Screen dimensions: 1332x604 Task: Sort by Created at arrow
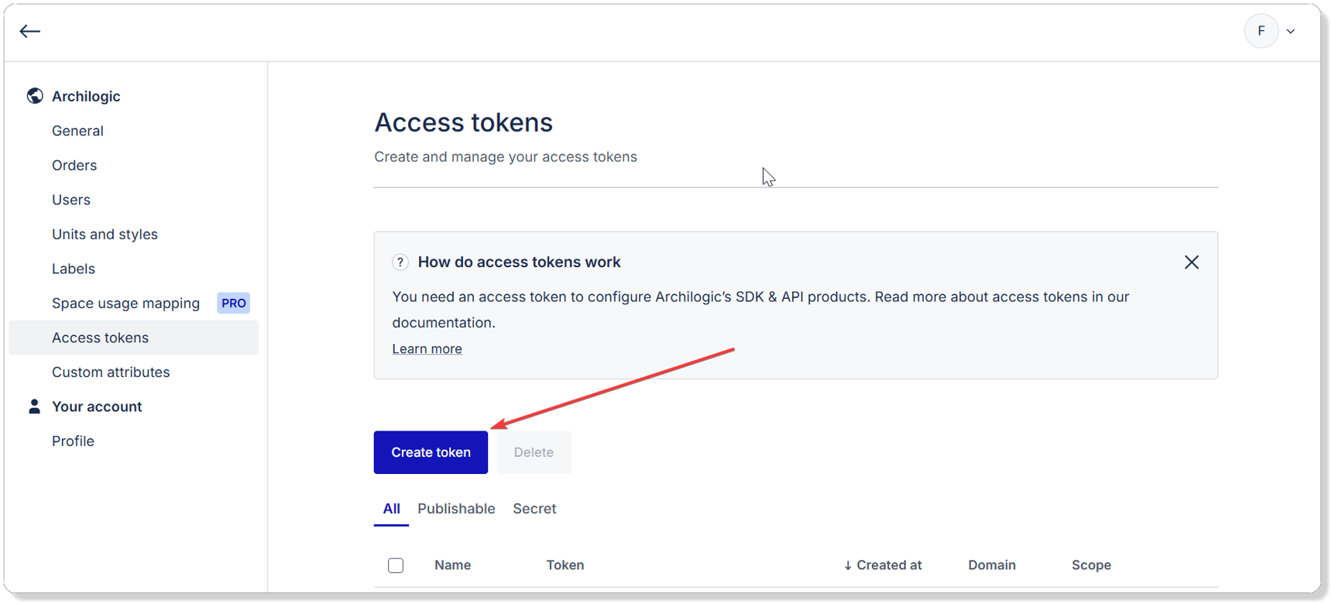[x=848, y=565]
